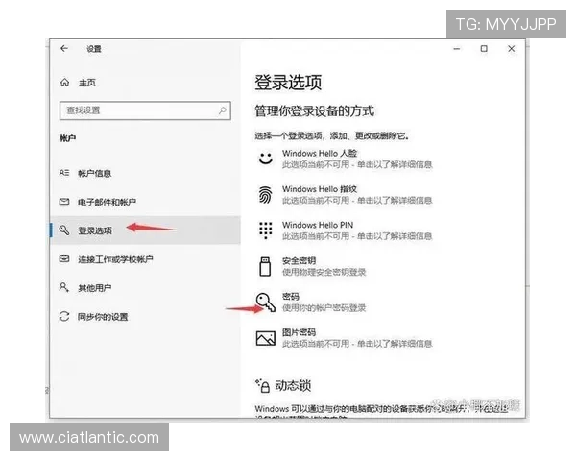Go back with the arrow beside 设置
Viewport: 576px width, 461px height.
click(x=64, y=49)
